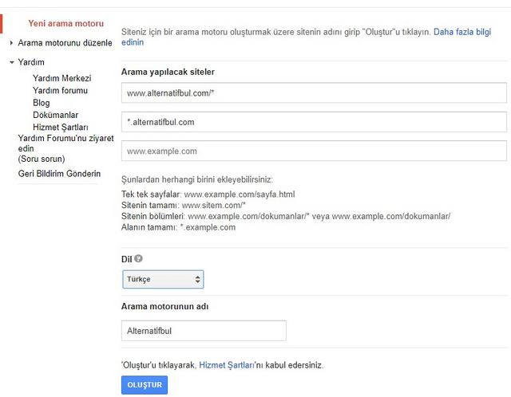Click the Arama motorunun adı label
511x397 pixels.
tap(165, 306)
